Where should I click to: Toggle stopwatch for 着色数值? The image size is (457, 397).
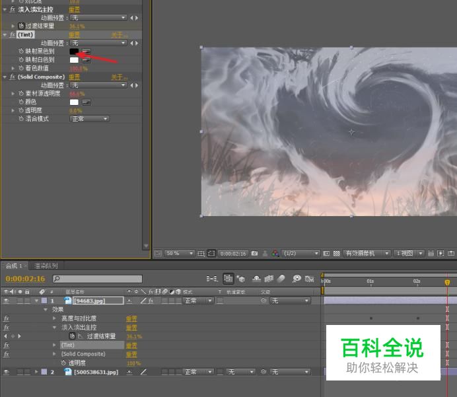point(21,68)
